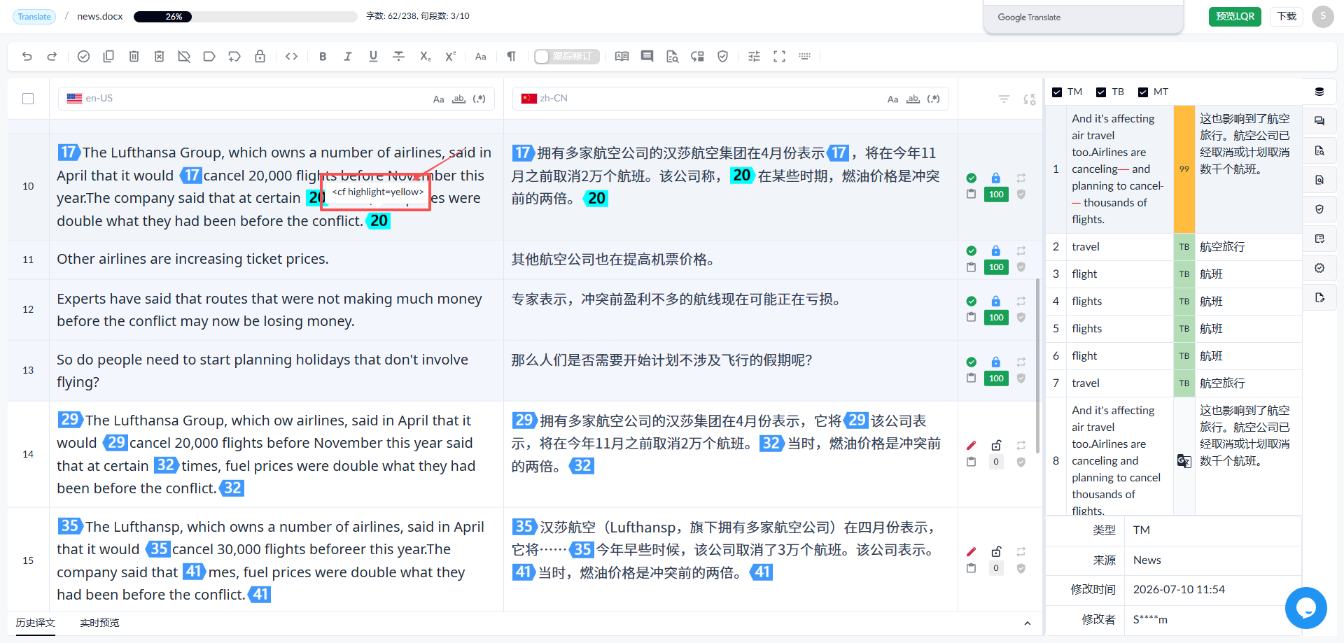Show paragraph marks with the pilcrow icon
This screenshot has height=643, width=1344.
point(512,57)
